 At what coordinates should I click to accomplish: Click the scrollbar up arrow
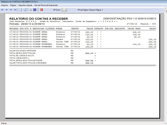tap(166, 8)
